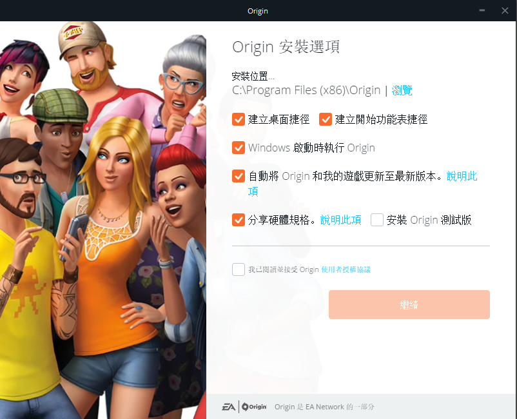Minimize the Origin installer window
This screenshot has height=419, width=517.
click(481, 10)
